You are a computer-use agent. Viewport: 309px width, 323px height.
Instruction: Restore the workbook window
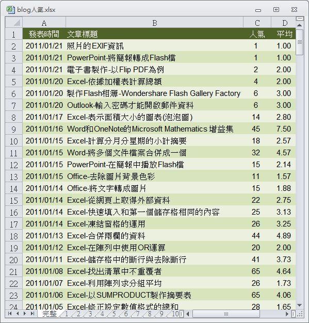[276, 9]
